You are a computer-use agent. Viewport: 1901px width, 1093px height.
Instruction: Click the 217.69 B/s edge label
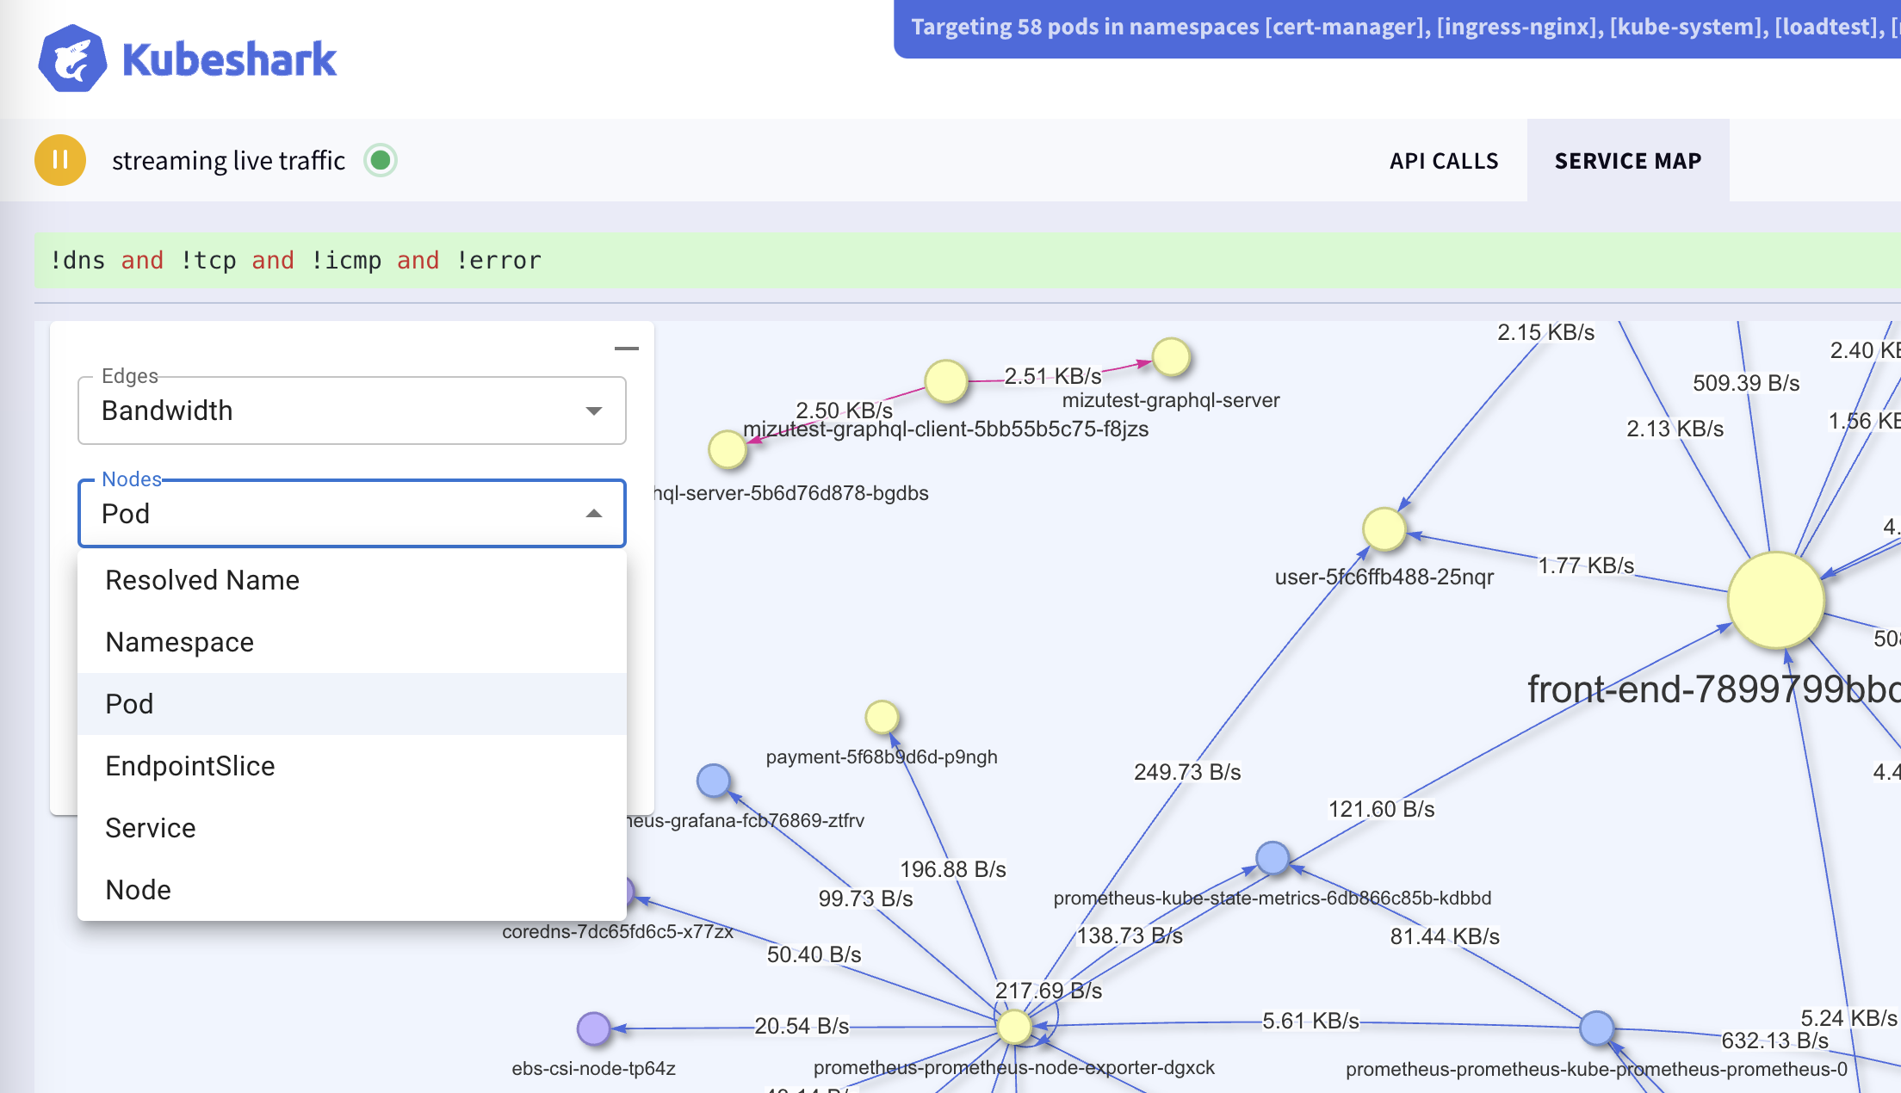[x=1049, y=991]
